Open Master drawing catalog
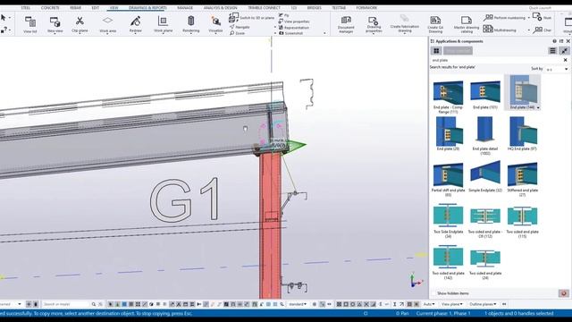The height and width of the screenshot is (322, 572). click(x=467, y=24)
